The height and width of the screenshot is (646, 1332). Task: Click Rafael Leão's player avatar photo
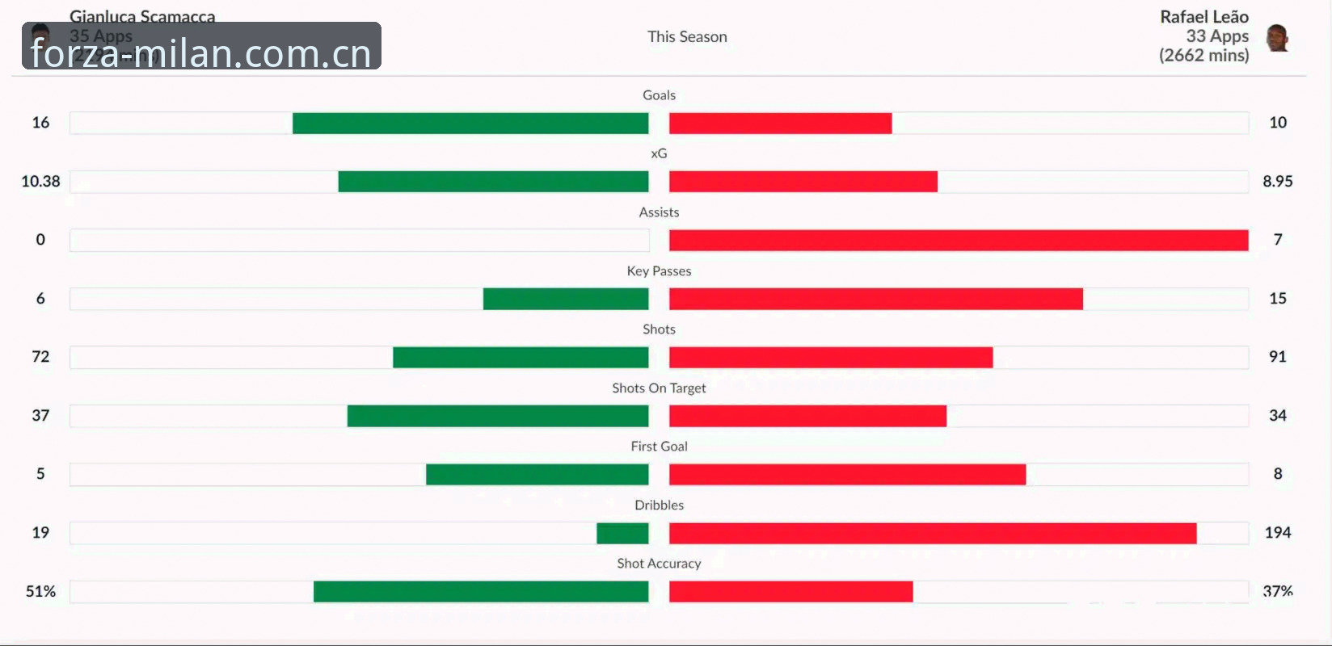[x=1278, y=38]
